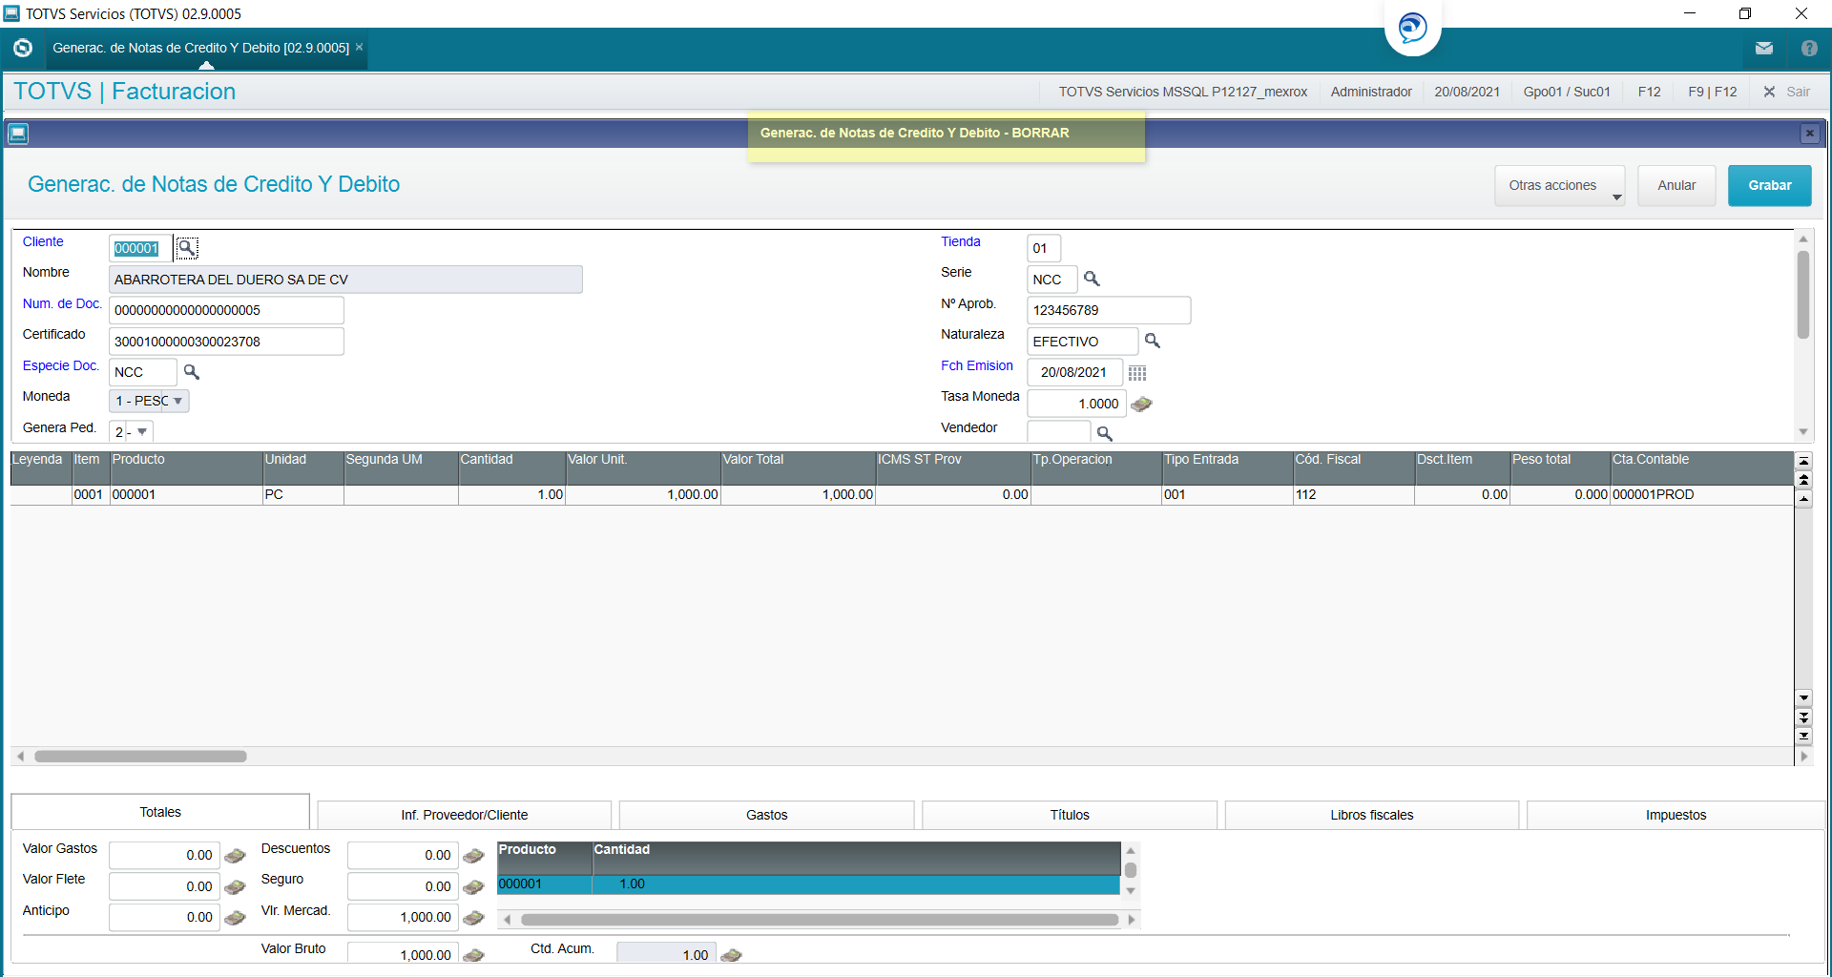Click the F9 | F12 shortcut
This screenshot has width=1832, height=977.
pos(1712,92)
